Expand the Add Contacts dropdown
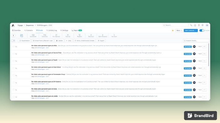Viewport: 220px width, 123px height. (191, 30)
